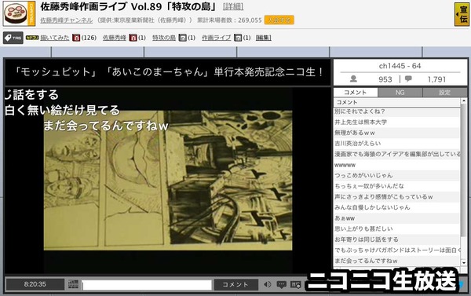Toggle comment display speech-bubble icon

click(281, 284)
